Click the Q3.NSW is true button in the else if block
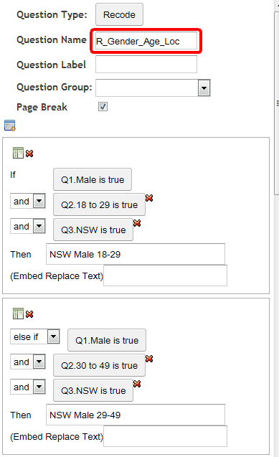The width and height of the screenshot is (279, 457). [x=93, y=390]
